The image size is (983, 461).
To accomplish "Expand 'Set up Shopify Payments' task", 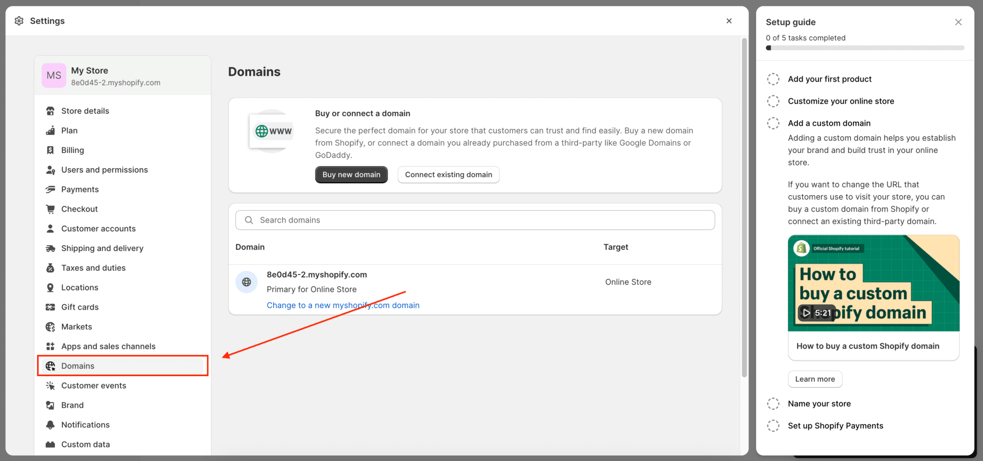I will 835,426.
